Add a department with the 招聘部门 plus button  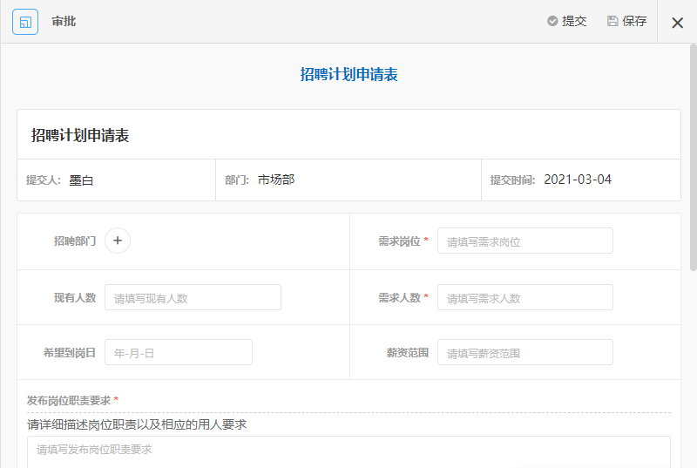point(118,241)
